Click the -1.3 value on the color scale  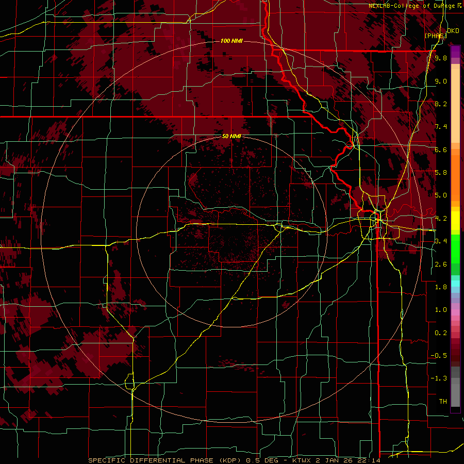[439, 378]
